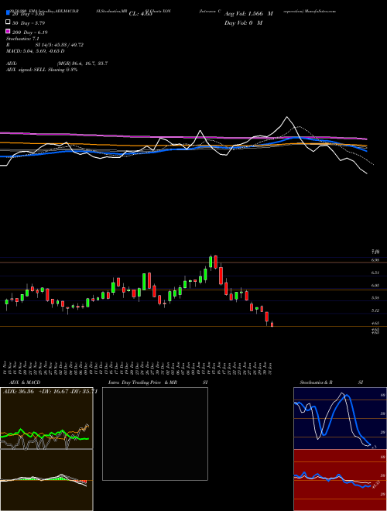This screenshot has width=387, height=511.
Task: Click the white 50 Day legend swatch
Action: click(x=8, y=22)
